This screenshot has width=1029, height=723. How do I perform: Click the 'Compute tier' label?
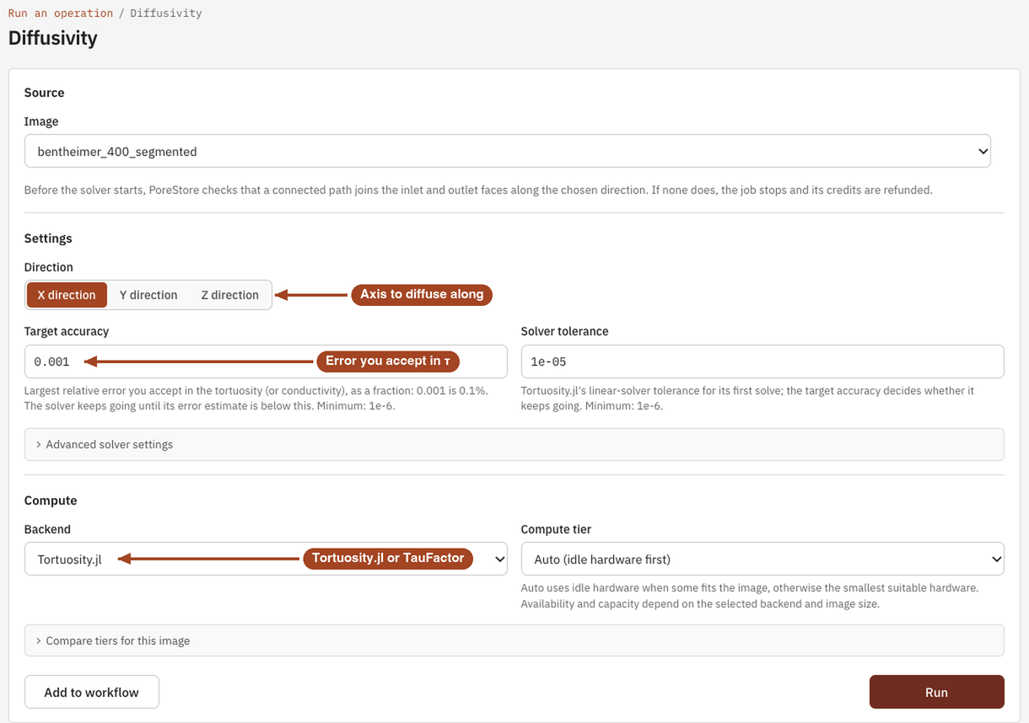point(557,529)
